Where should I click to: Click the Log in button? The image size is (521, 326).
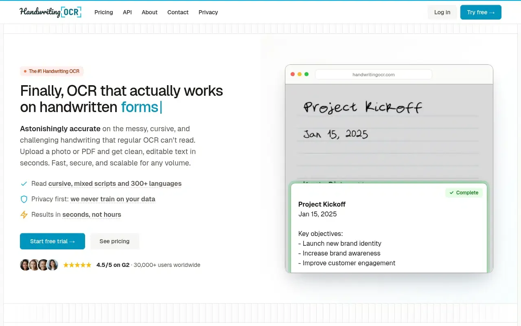[x=442, y=12]
